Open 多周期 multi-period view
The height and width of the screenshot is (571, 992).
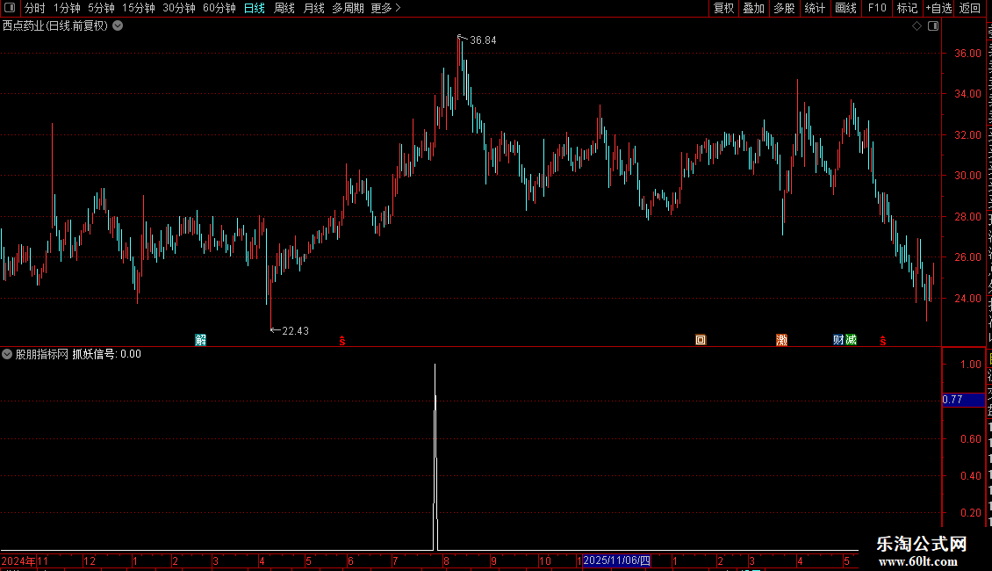[348, 8]
